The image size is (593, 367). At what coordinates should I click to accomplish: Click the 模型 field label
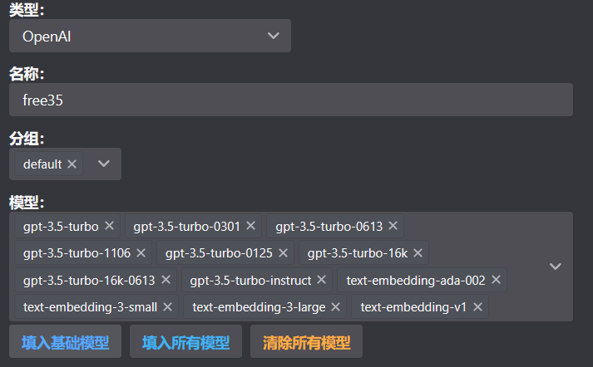tap(27, 203)
